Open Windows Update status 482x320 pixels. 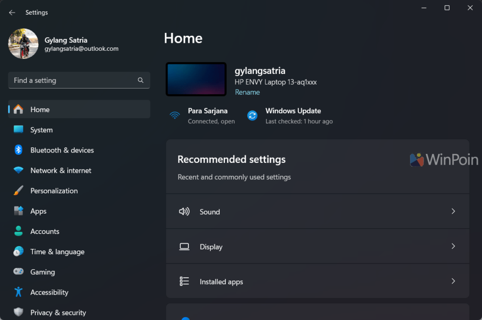[290, 116]
